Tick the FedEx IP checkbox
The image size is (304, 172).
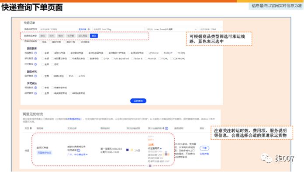point(162,53)
